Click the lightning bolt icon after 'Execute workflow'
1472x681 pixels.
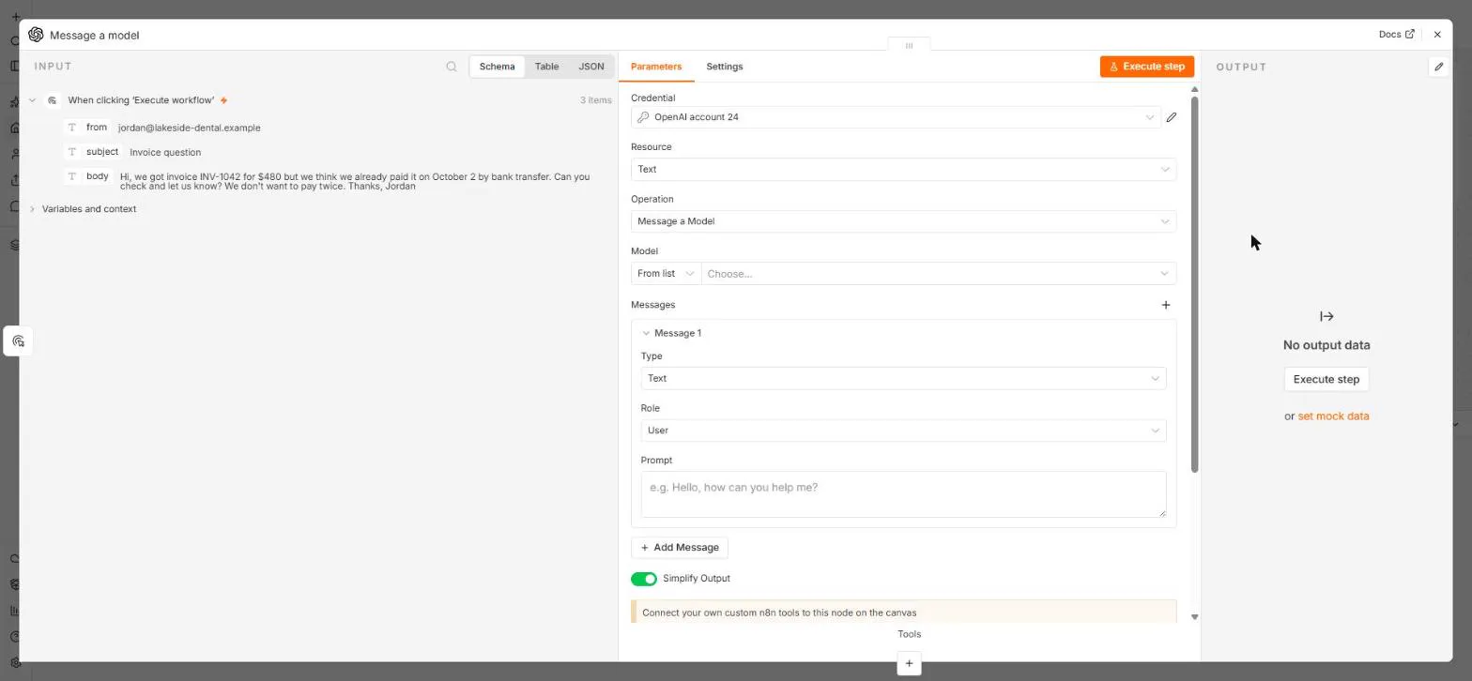[223, 100]
